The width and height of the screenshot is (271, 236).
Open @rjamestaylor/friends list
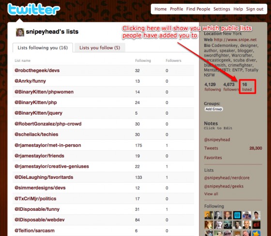coord(39,156)
